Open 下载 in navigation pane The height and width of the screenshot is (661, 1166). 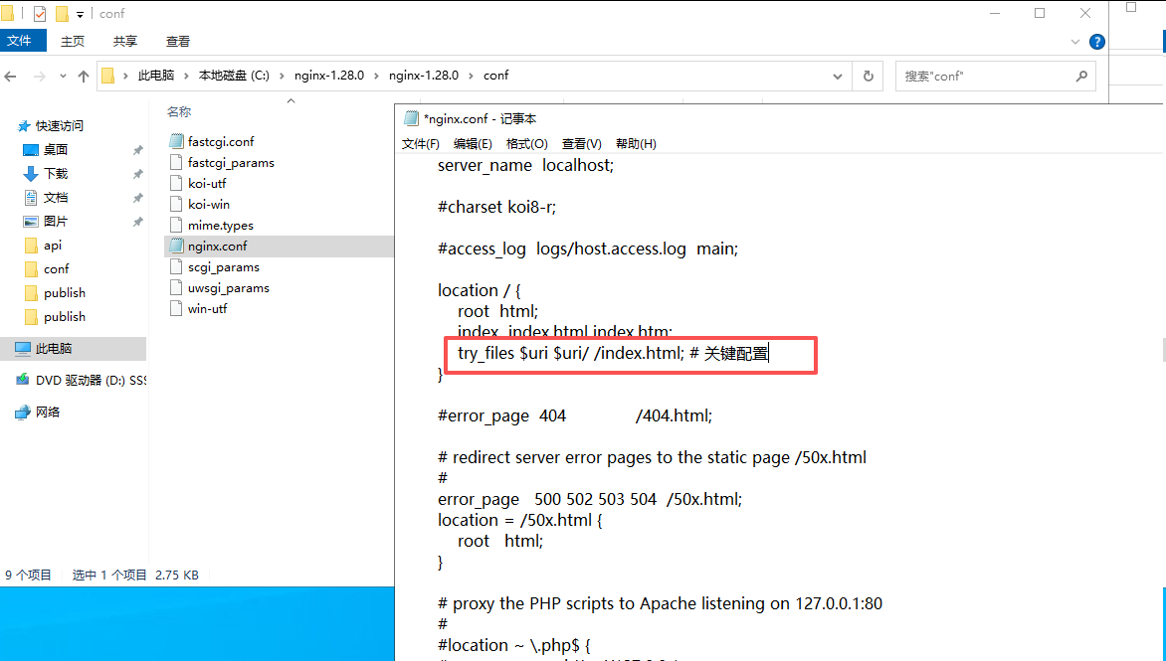pos(56,174)
